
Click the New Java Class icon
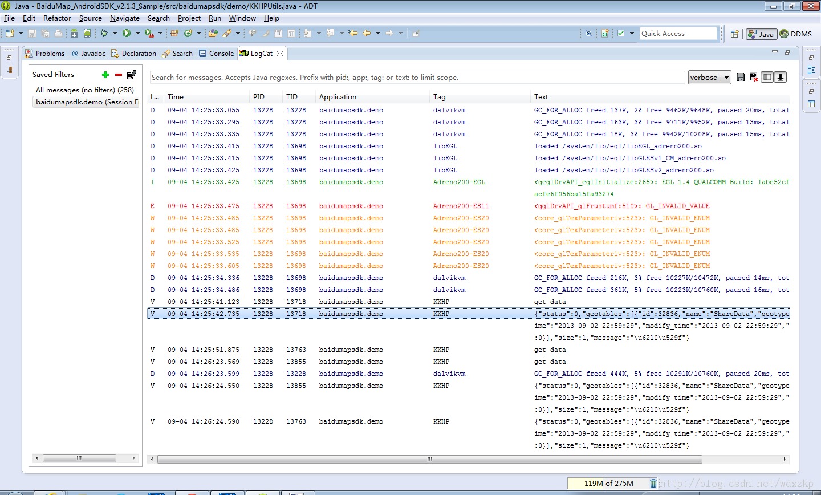(x=188, y=34)
